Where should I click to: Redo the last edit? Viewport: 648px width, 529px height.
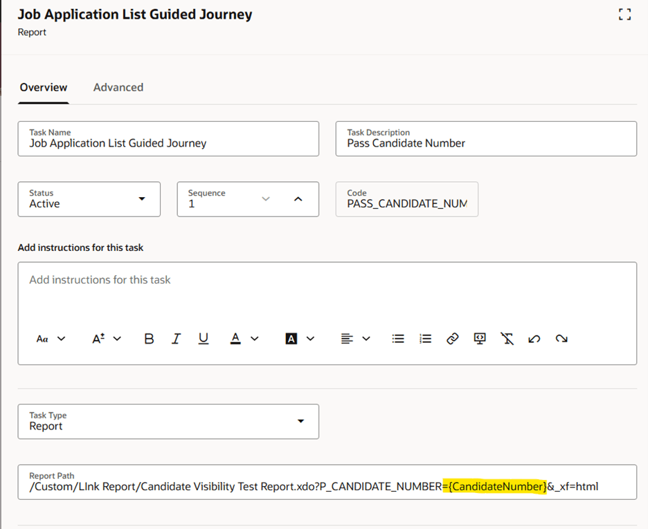click(x=561, y=340)
